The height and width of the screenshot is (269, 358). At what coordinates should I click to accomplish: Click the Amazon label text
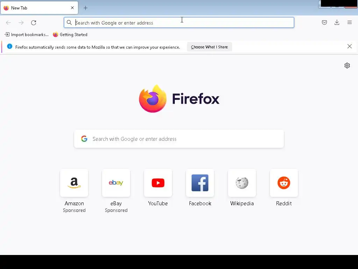tap(74, 204)
